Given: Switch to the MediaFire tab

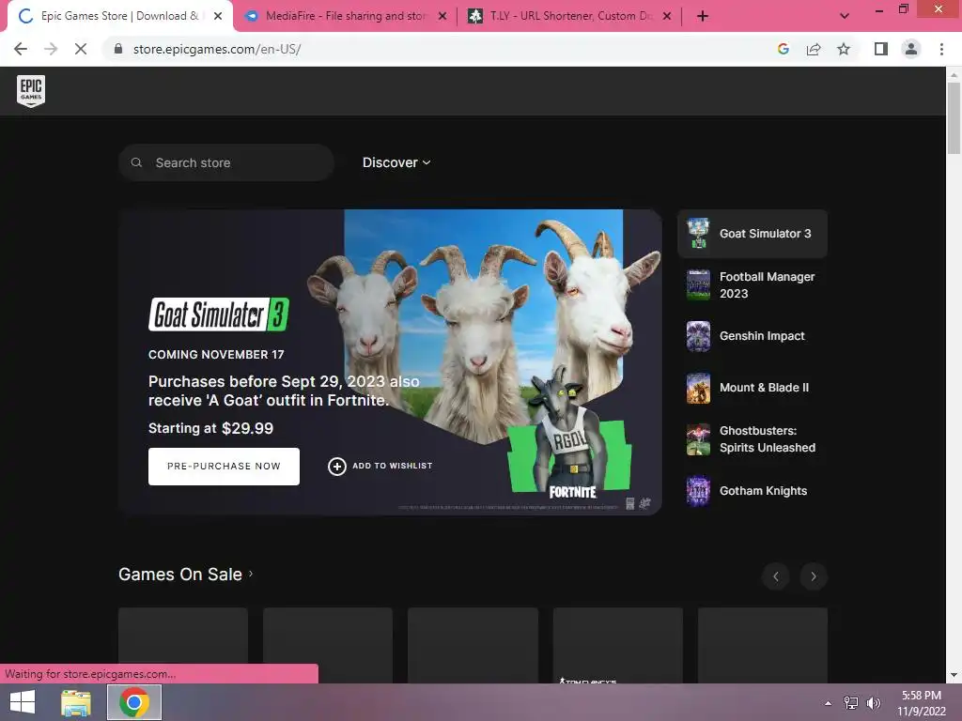Looking at the screenshot, I should tap(346, 16).
